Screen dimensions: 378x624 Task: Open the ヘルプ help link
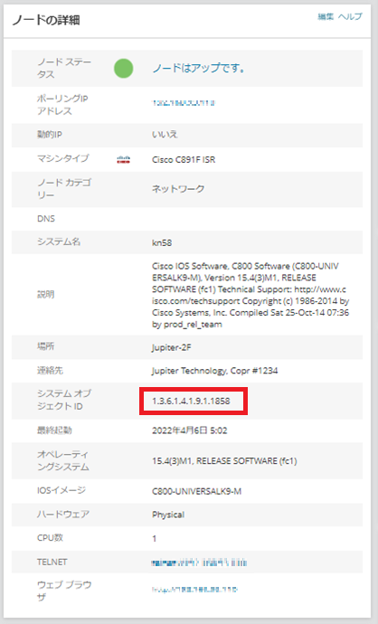[x=350, y=16]
